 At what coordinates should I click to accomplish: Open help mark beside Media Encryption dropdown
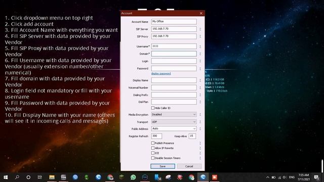tap(200, 115)
